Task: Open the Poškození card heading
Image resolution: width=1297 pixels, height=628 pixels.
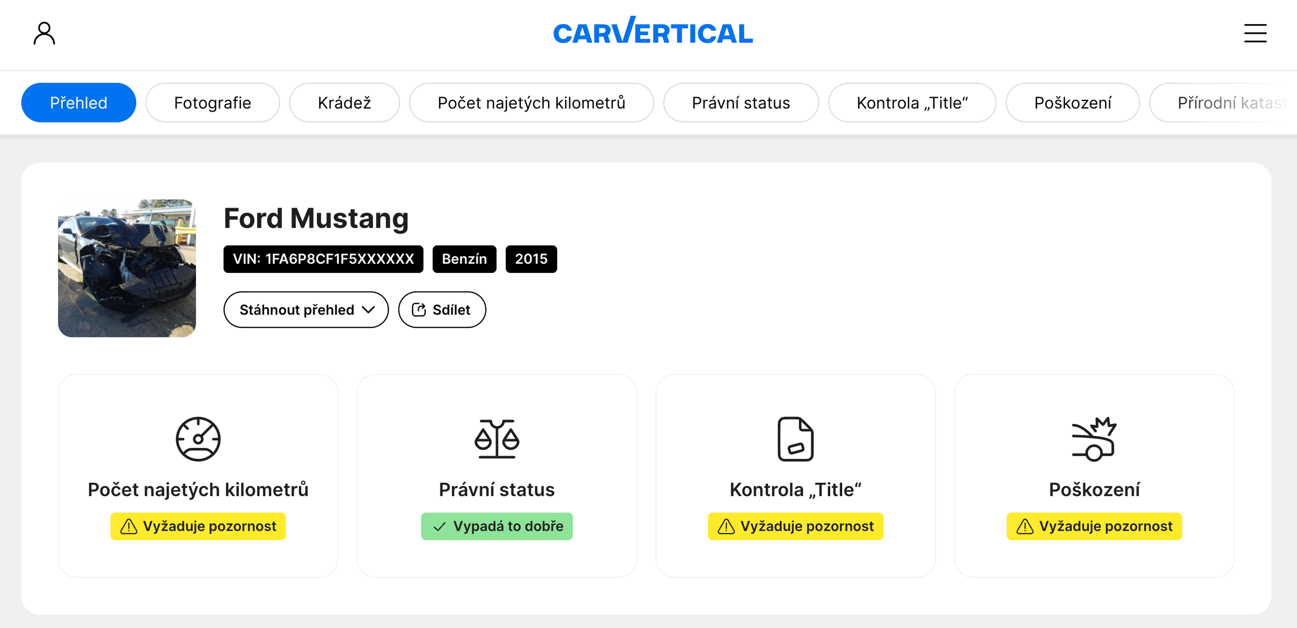Action: (1094, 490)
